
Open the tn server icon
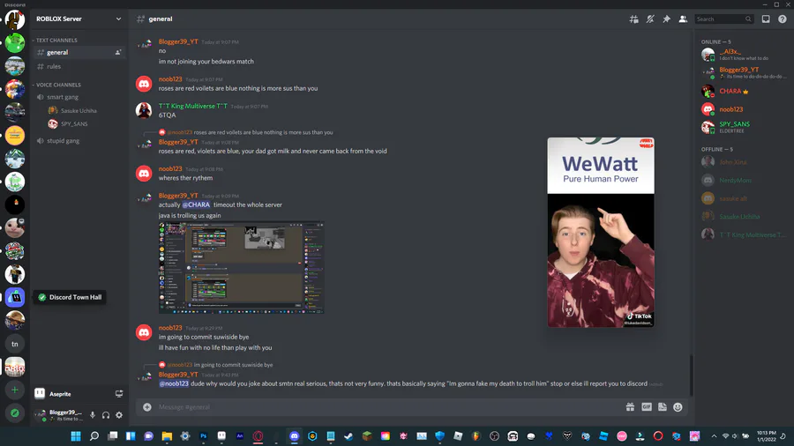(15, 344)
